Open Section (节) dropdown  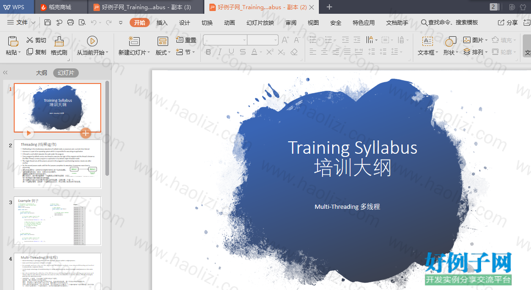tap(186, 52)
